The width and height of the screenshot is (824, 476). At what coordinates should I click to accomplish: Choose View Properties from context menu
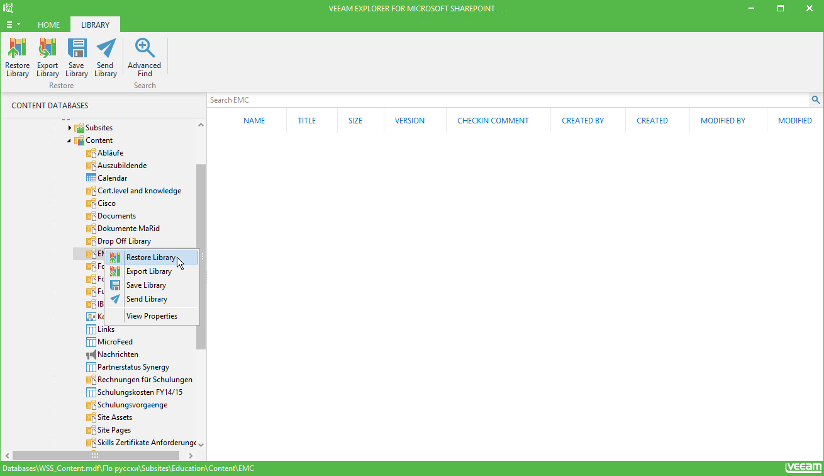pos(152,316)
